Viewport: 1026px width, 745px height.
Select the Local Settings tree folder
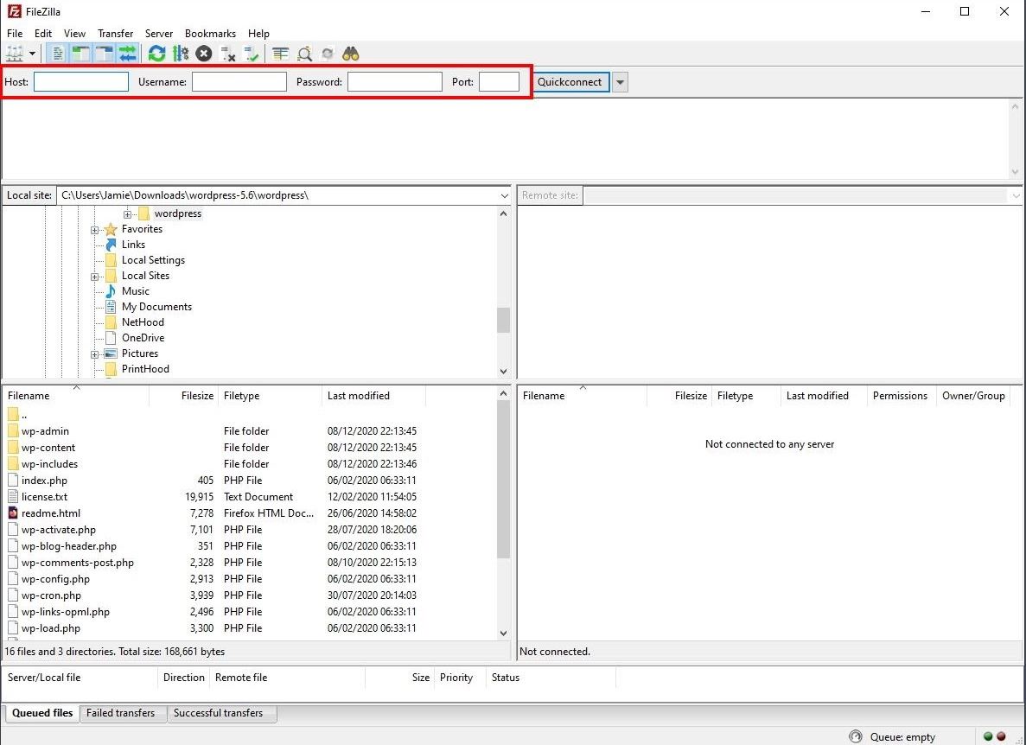tap(153, 259)
